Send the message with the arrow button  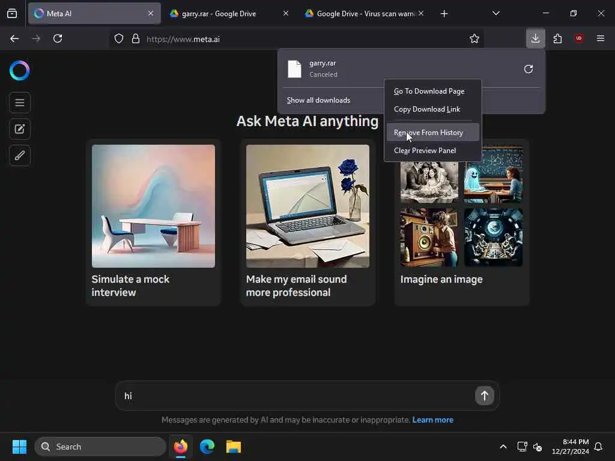[x=485, y=396]
